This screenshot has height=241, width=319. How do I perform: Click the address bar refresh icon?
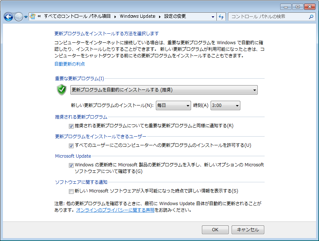click(221, 17)
